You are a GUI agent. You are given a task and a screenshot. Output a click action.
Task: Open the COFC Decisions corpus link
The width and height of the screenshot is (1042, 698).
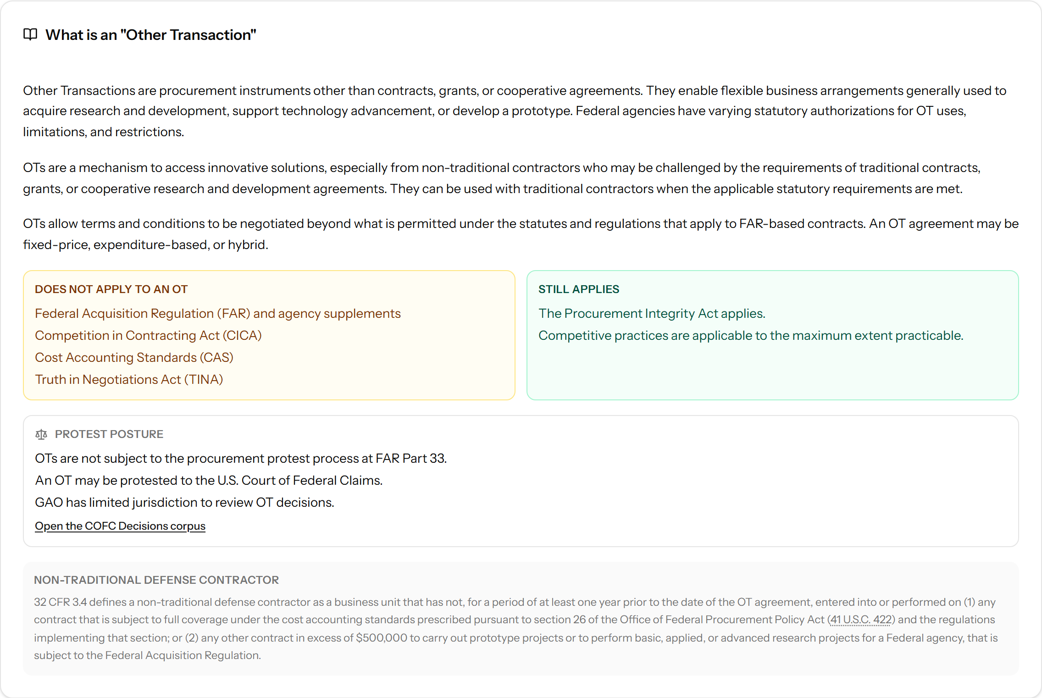click(x=120, y=526)
